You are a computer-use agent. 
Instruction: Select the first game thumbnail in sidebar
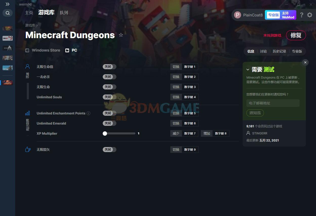coord(8,29)
